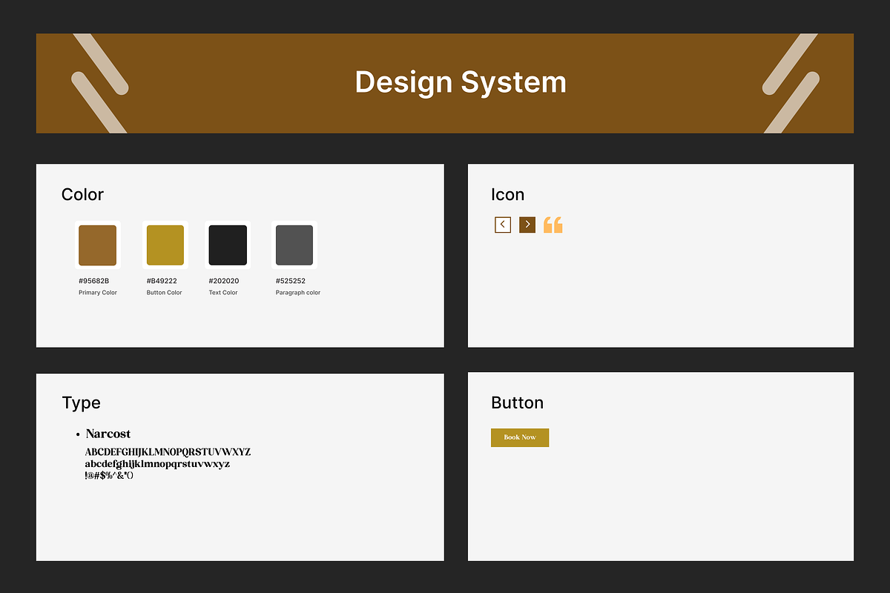Click the #525252 paragraph color swatch
Image resolution: width=890 pixels, height=593 pixels.
(294, 245)
